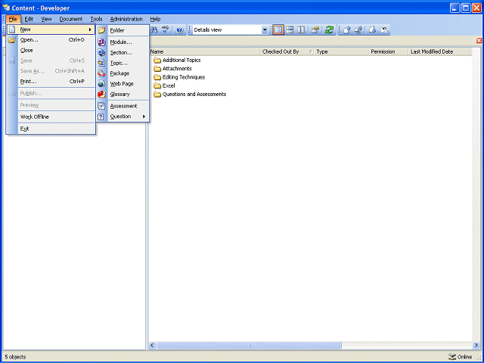484x363 pixels.
Task: Click the Find binoculars toolbar icon
Action: pyautogui.click(x=154, y=30)
